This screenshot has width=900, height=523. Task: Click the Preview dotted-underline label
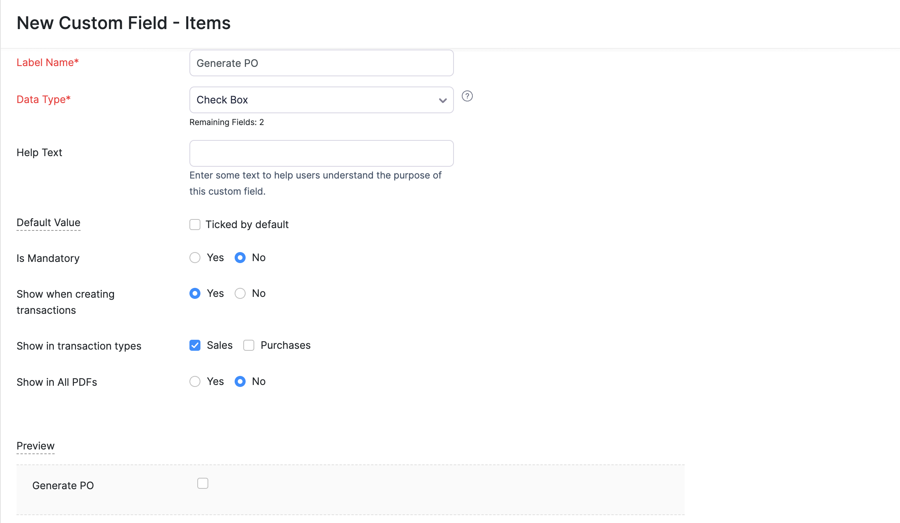click(35, 446)
